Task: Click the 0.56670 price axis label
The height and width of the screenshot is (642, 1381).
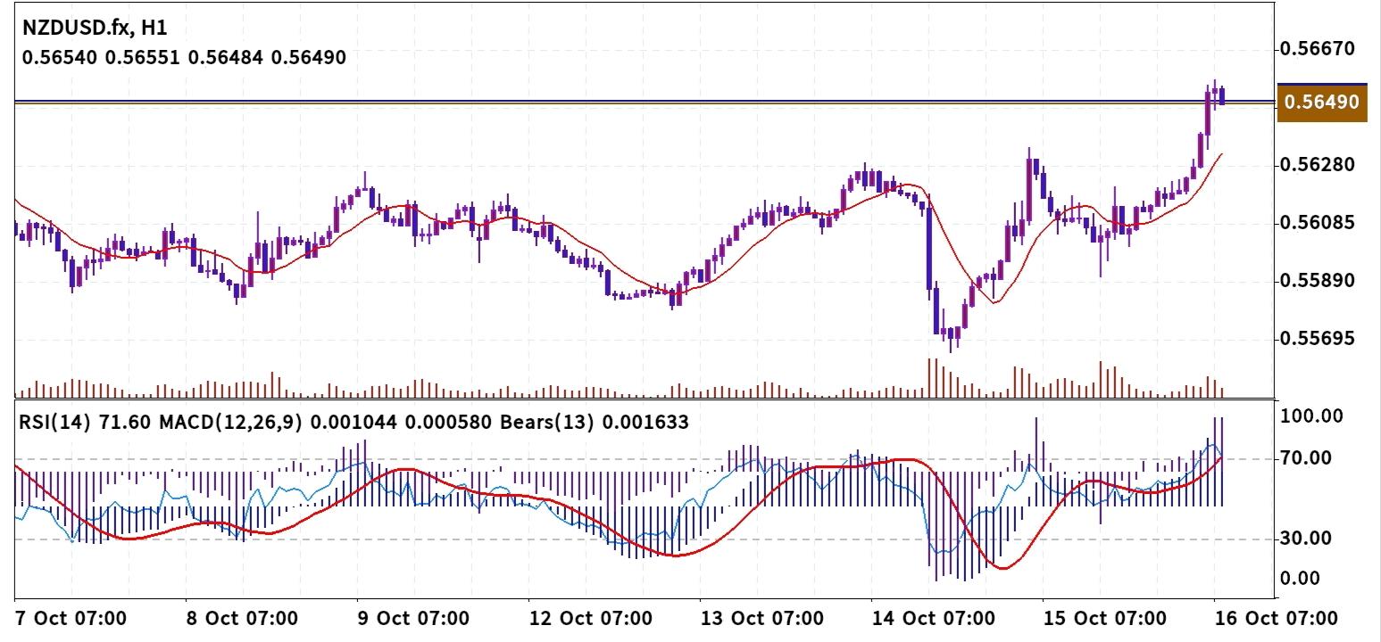Action: (1319, 48)
